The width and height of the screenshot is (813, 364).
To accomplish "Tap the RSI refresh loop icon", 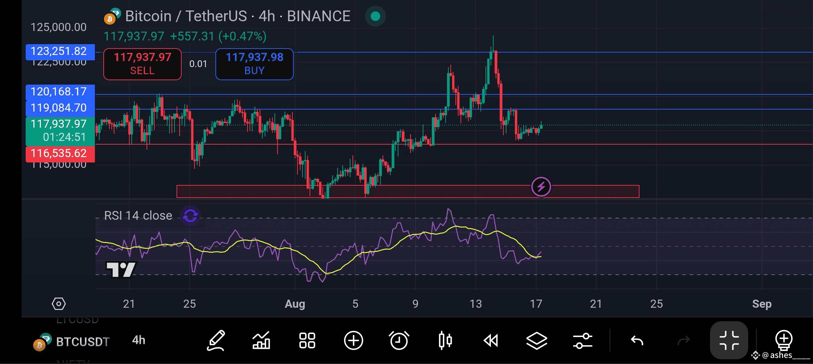I will click(x=190, y=216).
